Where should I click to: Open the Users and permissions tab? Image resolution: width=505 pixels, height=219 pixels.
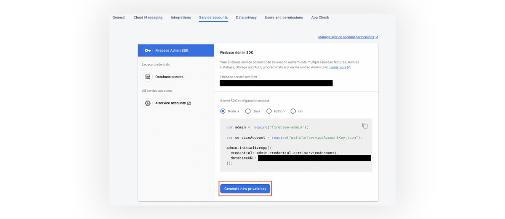click(284, 18)
